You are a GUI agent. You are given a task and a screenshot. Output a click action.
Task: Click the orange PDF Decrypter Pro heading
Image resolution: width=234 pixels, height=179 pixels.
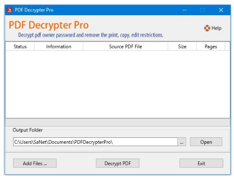click(x=49, y=25)
